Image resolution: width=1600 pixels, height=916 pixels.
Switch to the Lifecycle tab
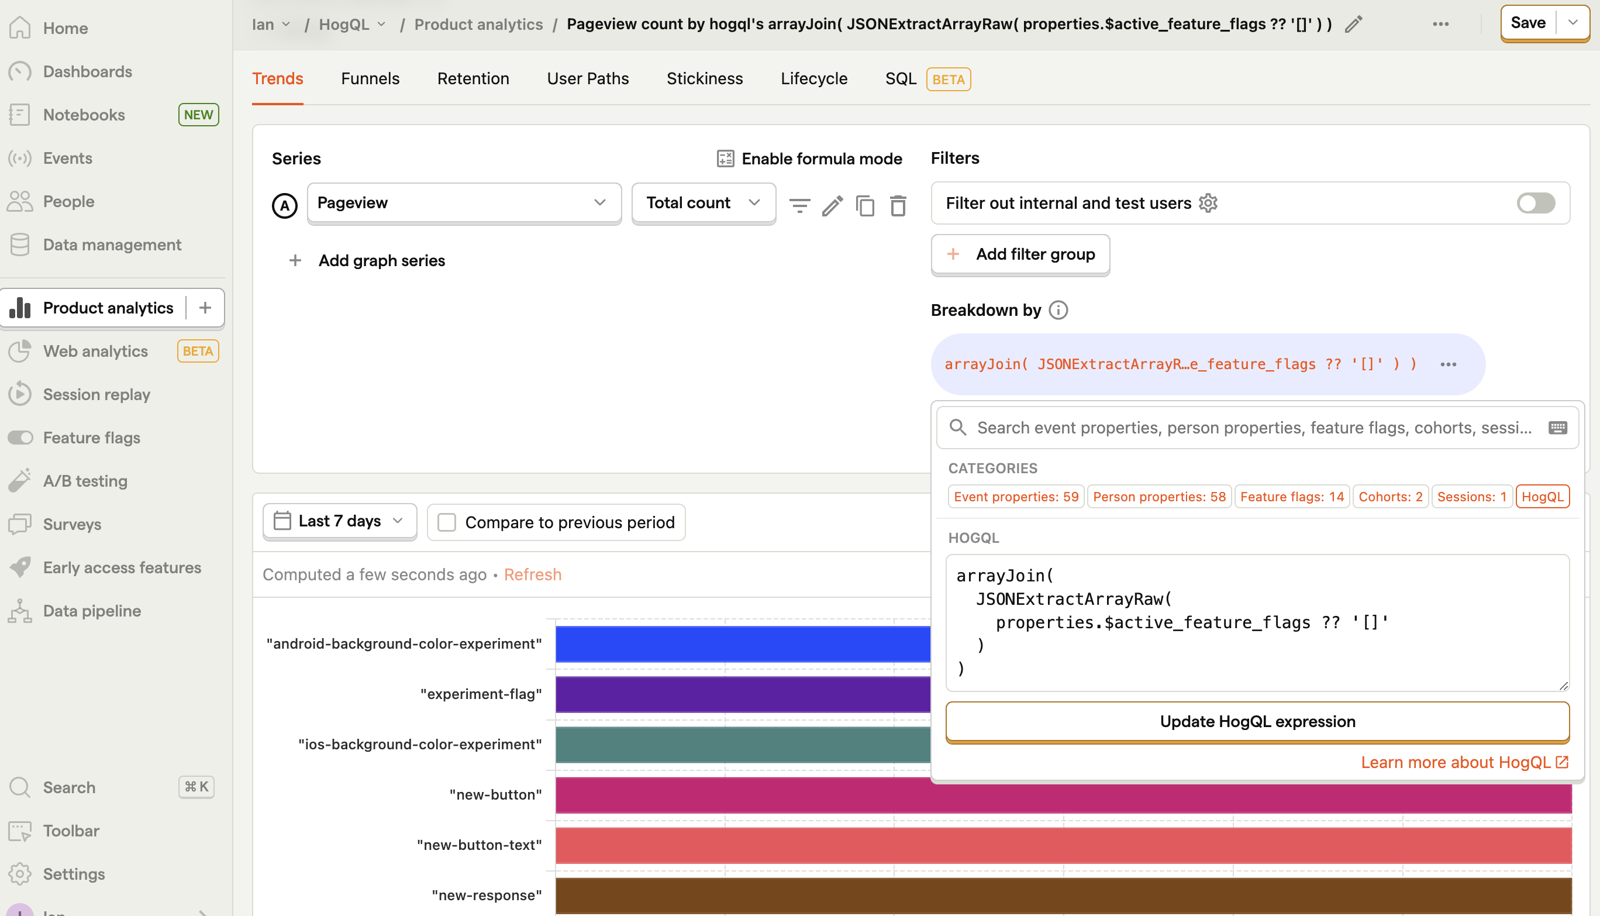coord(814,78)
